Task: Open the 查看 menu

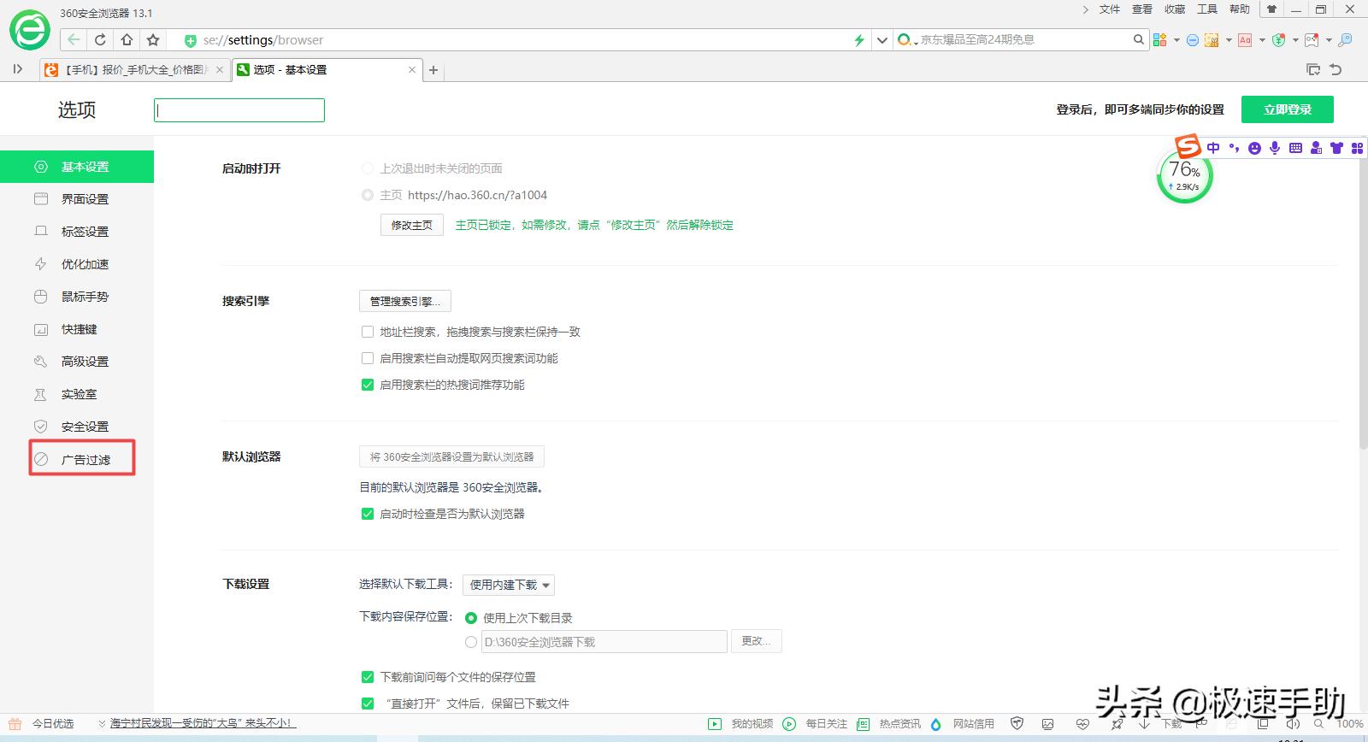Action: [1142, 9]
